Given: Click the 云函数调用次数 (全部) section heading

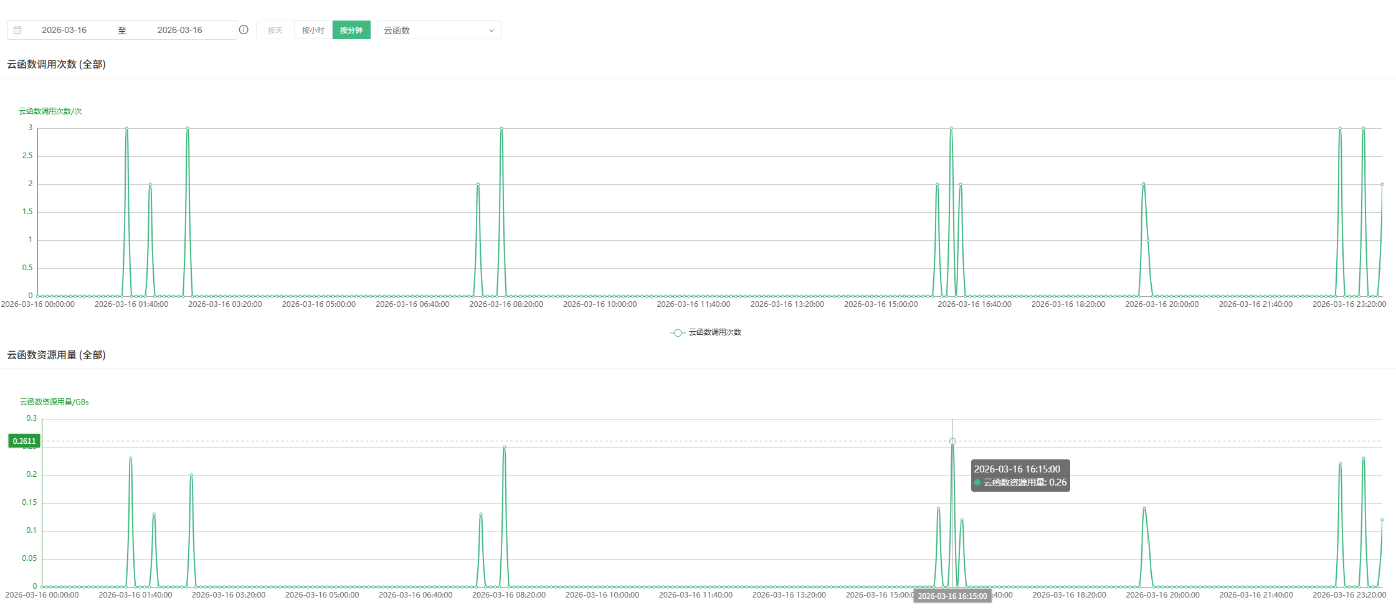Looking at the screenshot, I should pyautogui.click(x=56, y=64).
